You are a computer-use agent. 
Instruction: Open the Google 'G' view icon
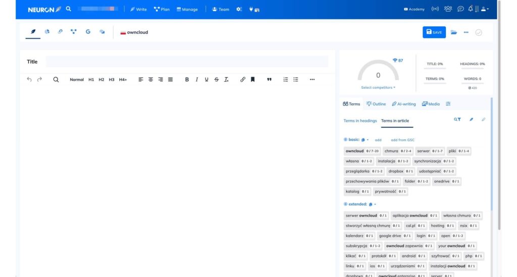point(88,32)
